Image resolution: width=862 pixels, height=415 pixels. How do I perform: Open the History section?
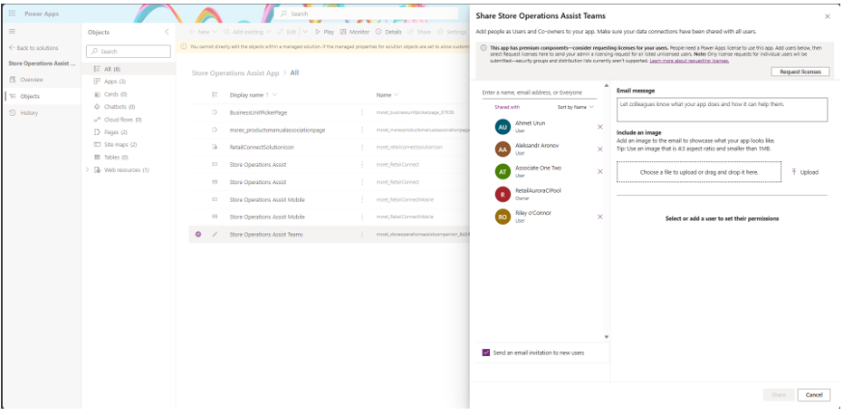pos(29,113)
